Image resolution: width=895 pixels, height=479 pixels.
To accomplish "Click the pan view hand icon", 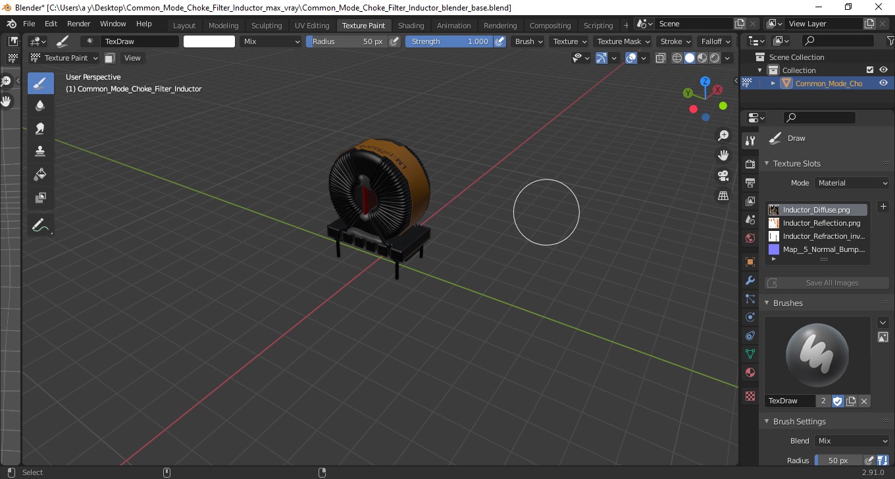I will point(723,155).
